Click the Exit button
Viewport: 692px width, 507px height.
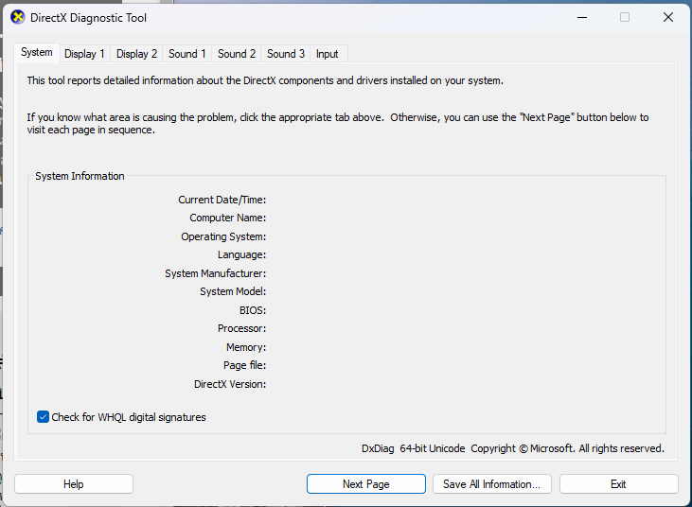coord(619,484)
